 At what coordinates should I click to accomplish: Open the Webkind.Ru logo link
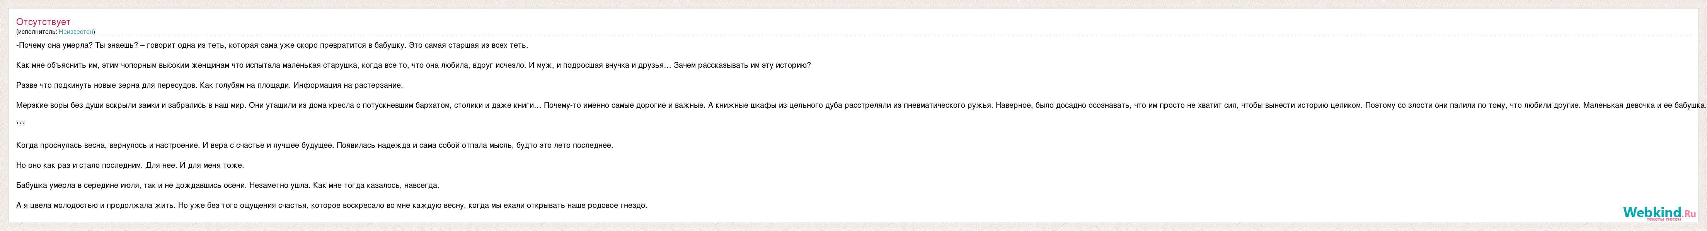(1659, 213)
